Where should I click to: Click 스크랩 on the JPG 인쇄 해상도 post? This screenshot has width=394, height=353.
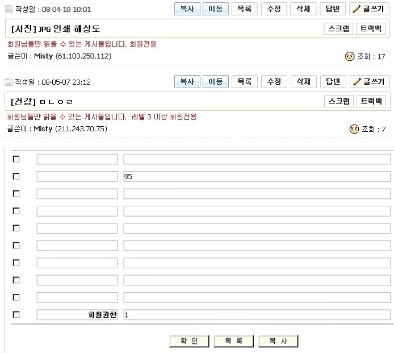(338, 28)
